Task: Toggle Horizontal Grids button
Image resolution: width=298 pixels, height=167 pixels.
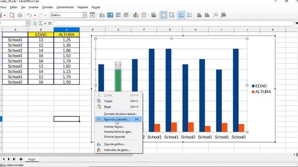Action: 181,15
